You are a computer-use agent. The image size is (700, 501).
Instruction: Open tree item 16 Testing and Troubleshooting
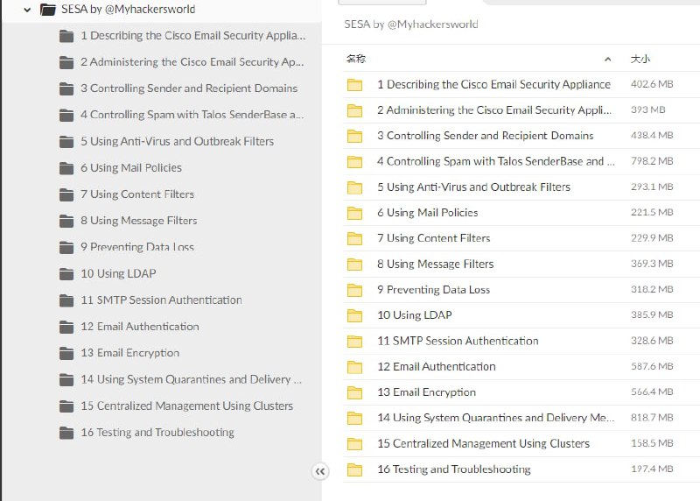point(157,432)
